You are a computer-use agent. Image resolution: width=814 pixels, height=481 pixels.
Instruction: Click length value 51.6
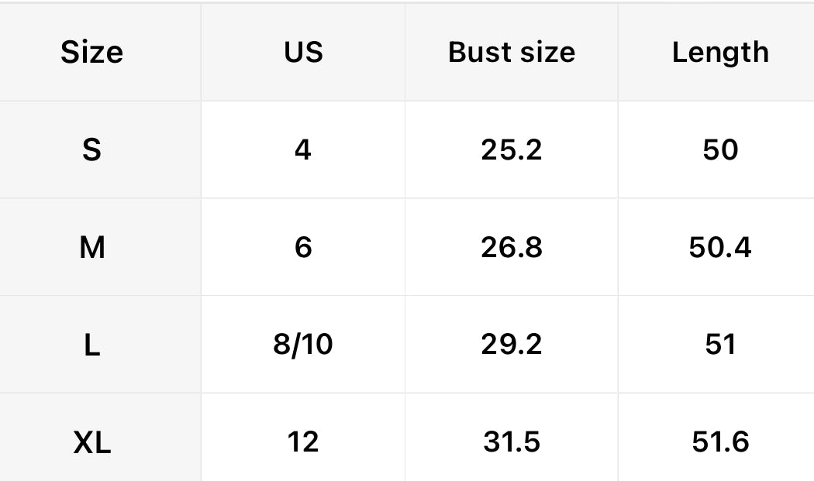click(x=720, y=442)
